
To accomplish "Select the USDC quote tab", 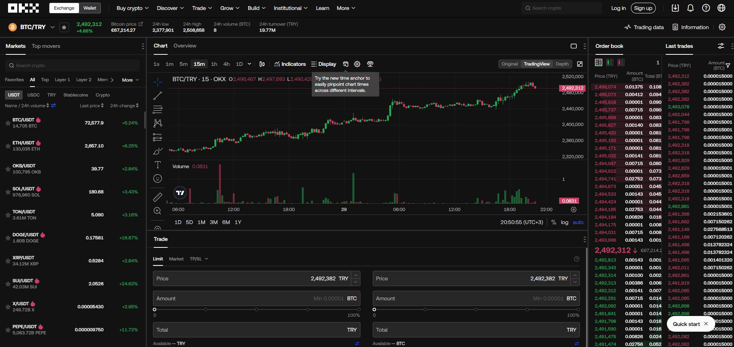I will (33, 95).
